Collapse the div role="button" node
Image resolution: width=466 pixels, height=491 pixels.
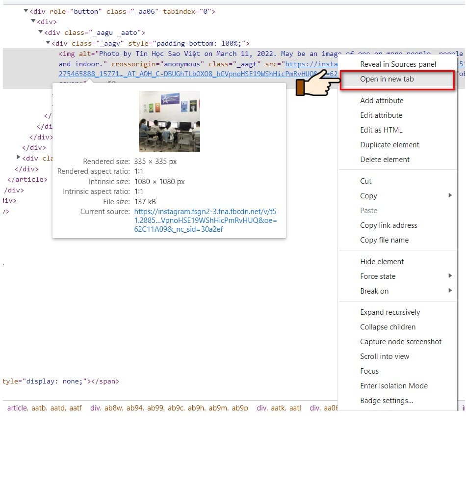pyautogui.click(x=26, y=11)
